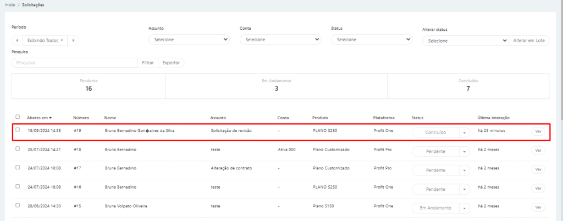Open the Alterar status dropdown

[x=466, y=41]
